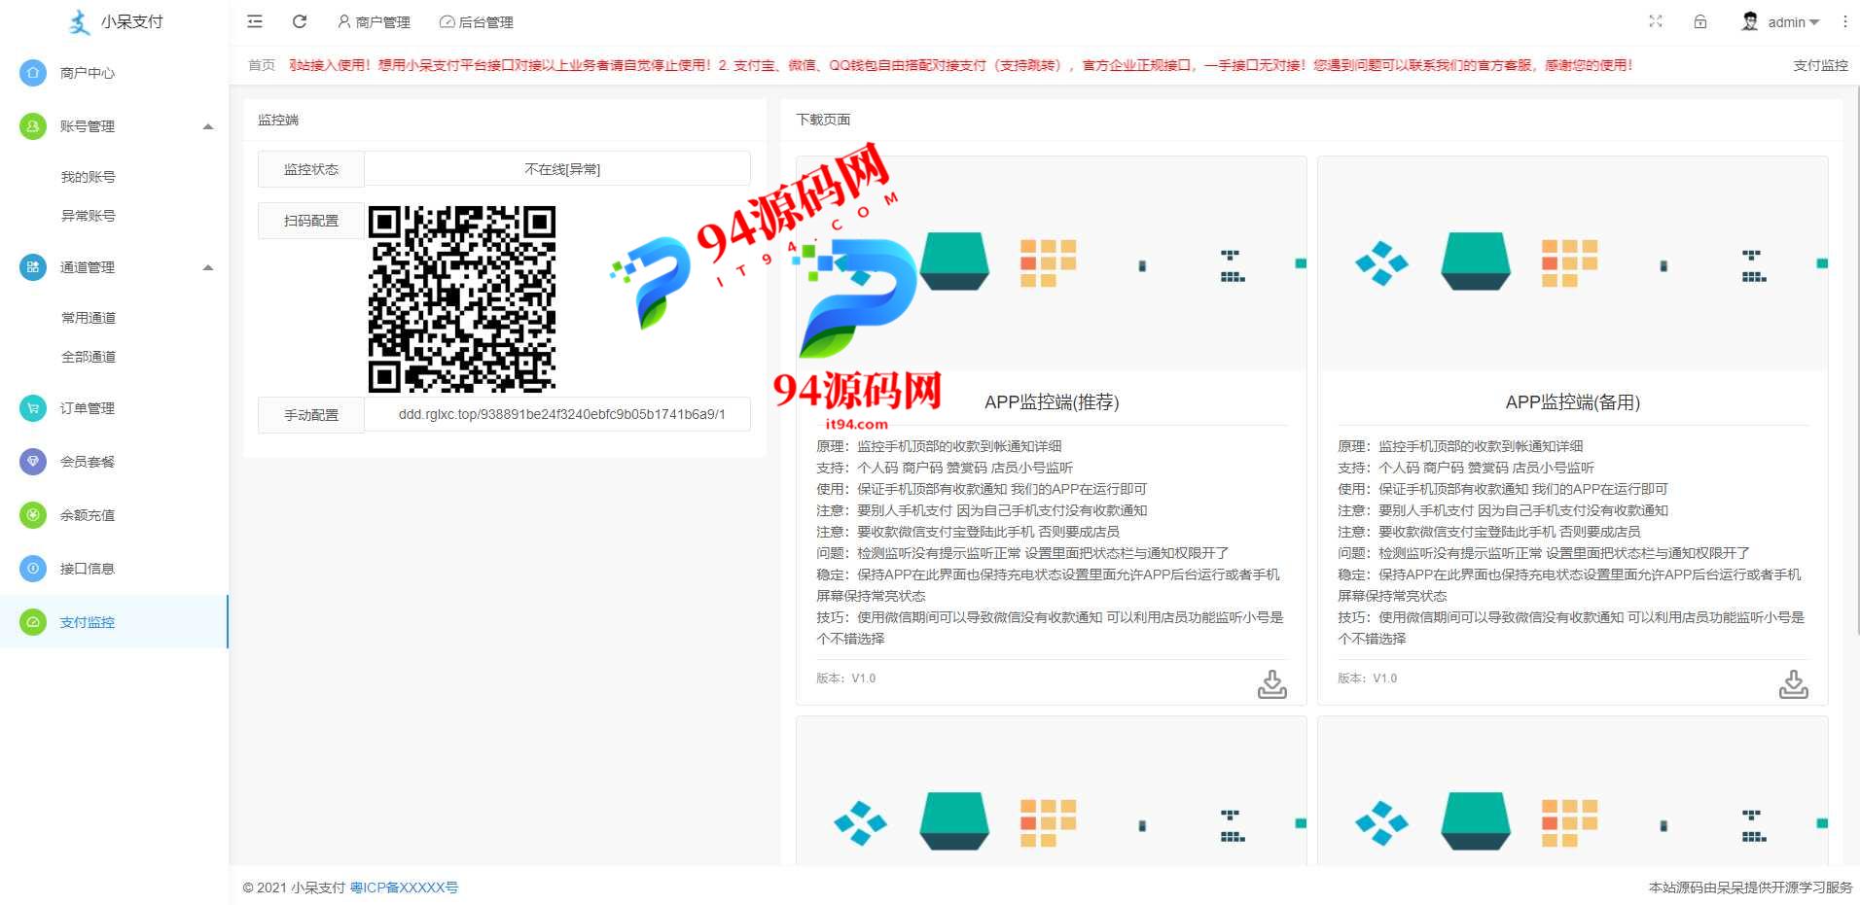Click the 监控状态 label

point(311,169)
